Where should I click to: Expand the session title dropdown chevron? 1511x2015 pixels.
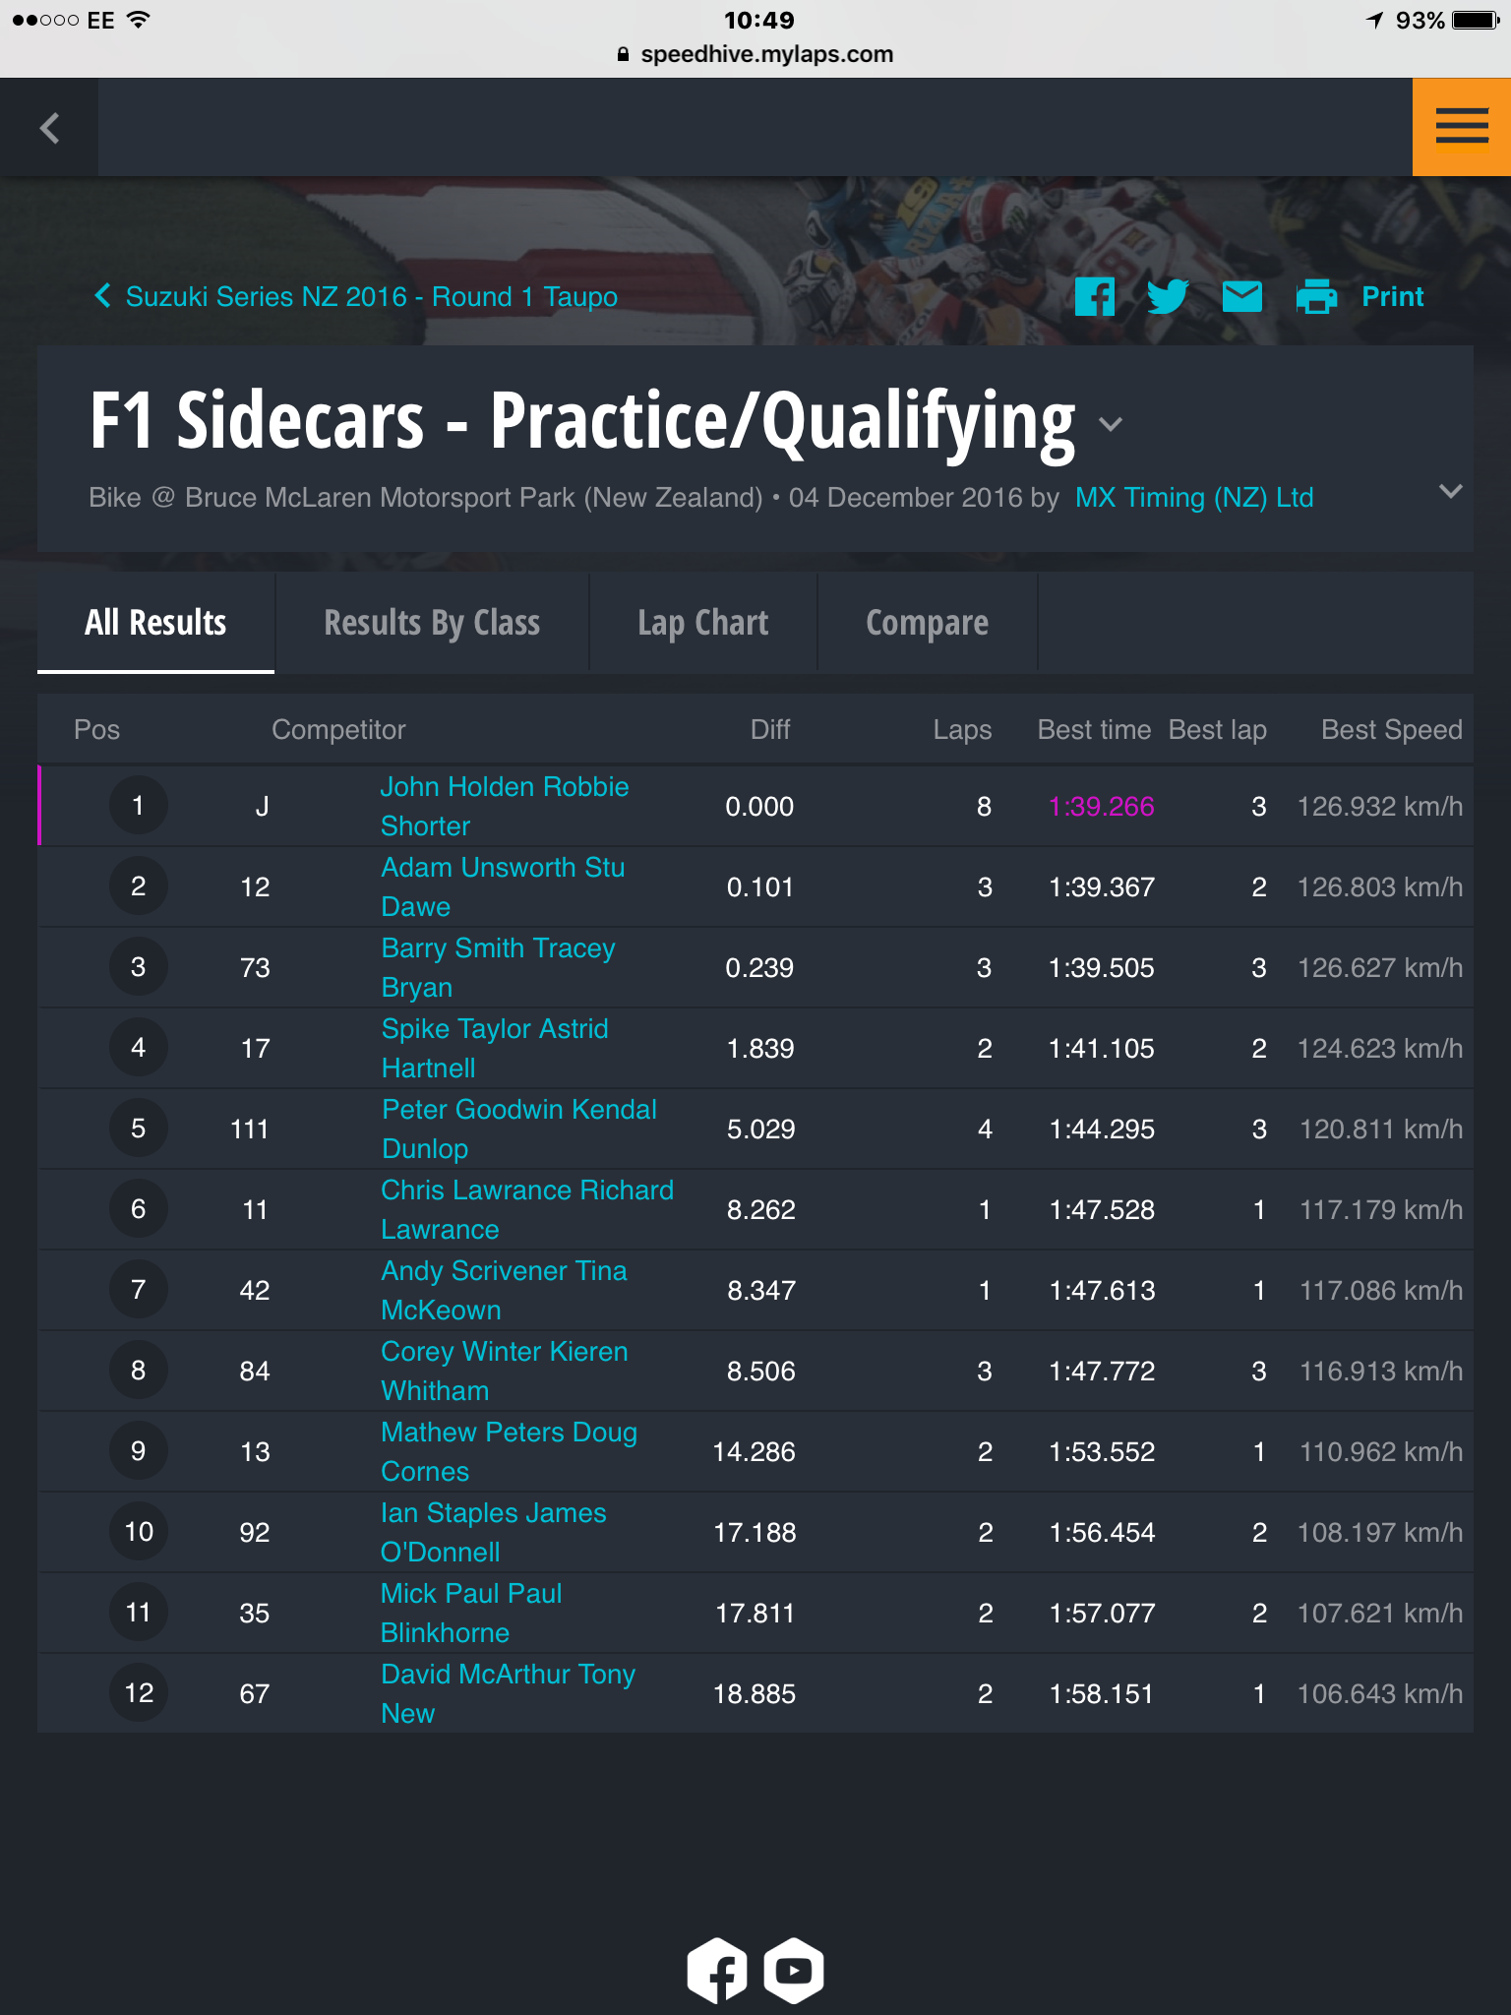coord(1111,424)
